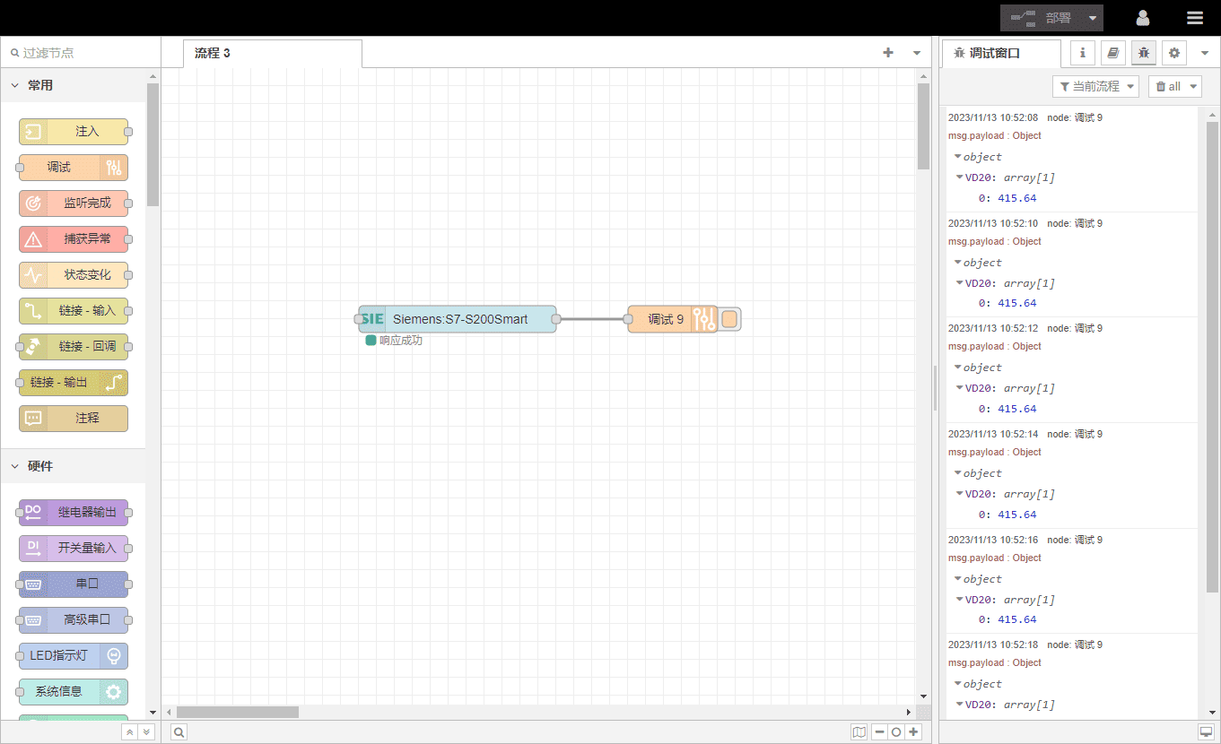Collapse the 硬件 palette category

pyautogui.click(x=15, y=466)
